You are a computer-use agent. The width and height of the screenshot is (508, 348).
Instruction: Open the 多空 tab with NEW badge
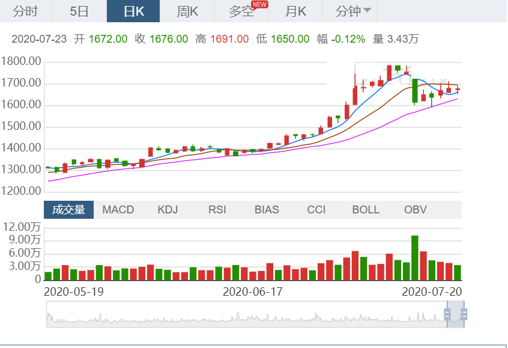(x=243, y=11)
